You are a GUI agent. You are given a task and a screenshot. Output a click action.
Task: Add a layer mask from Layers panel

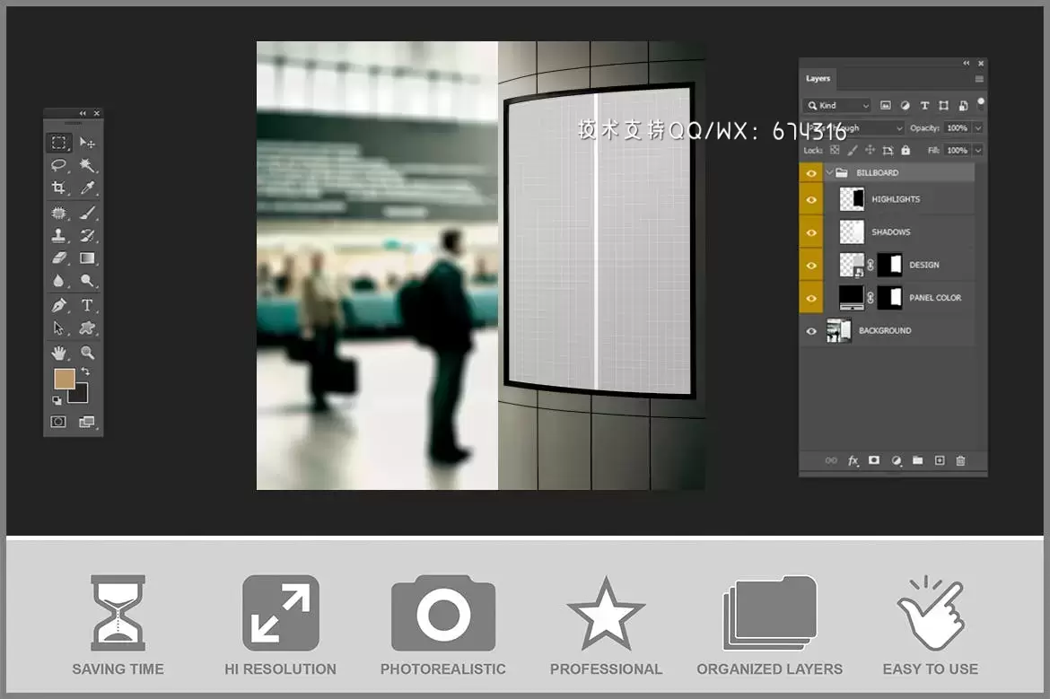click(874, 460)
